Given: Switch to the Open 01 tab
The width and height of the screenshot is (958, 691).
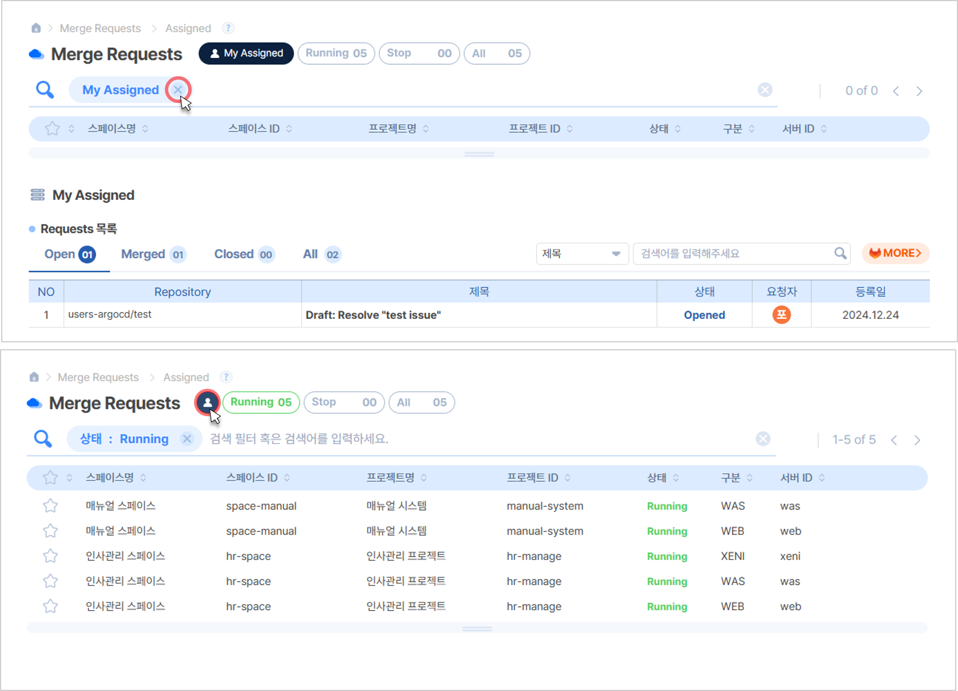Looking at the screenshot, I should (x=69, y=254).
